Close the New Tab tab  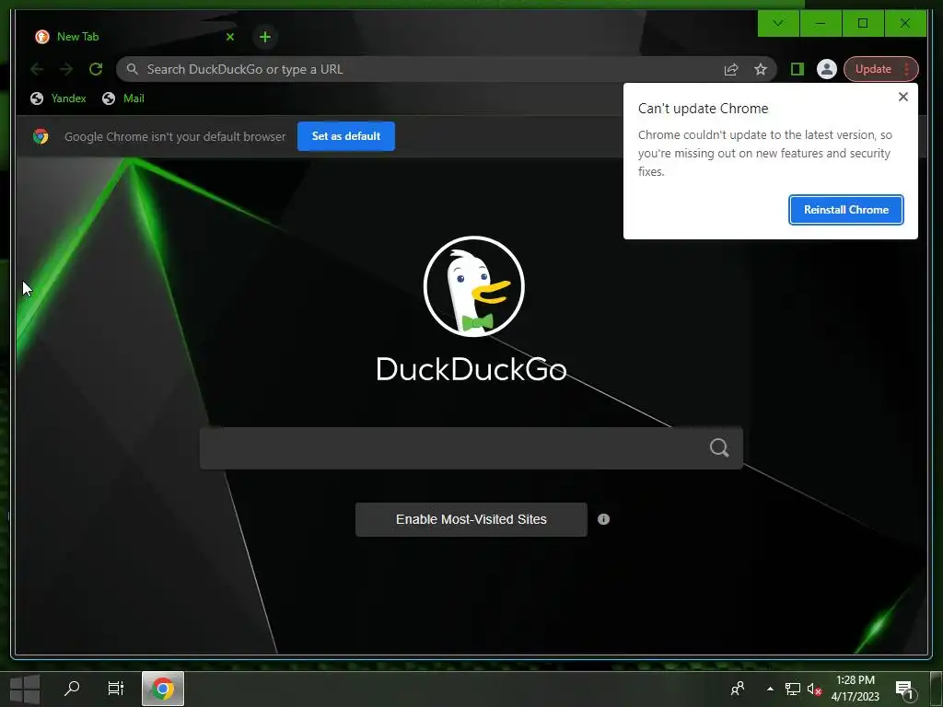pos(229,37)
